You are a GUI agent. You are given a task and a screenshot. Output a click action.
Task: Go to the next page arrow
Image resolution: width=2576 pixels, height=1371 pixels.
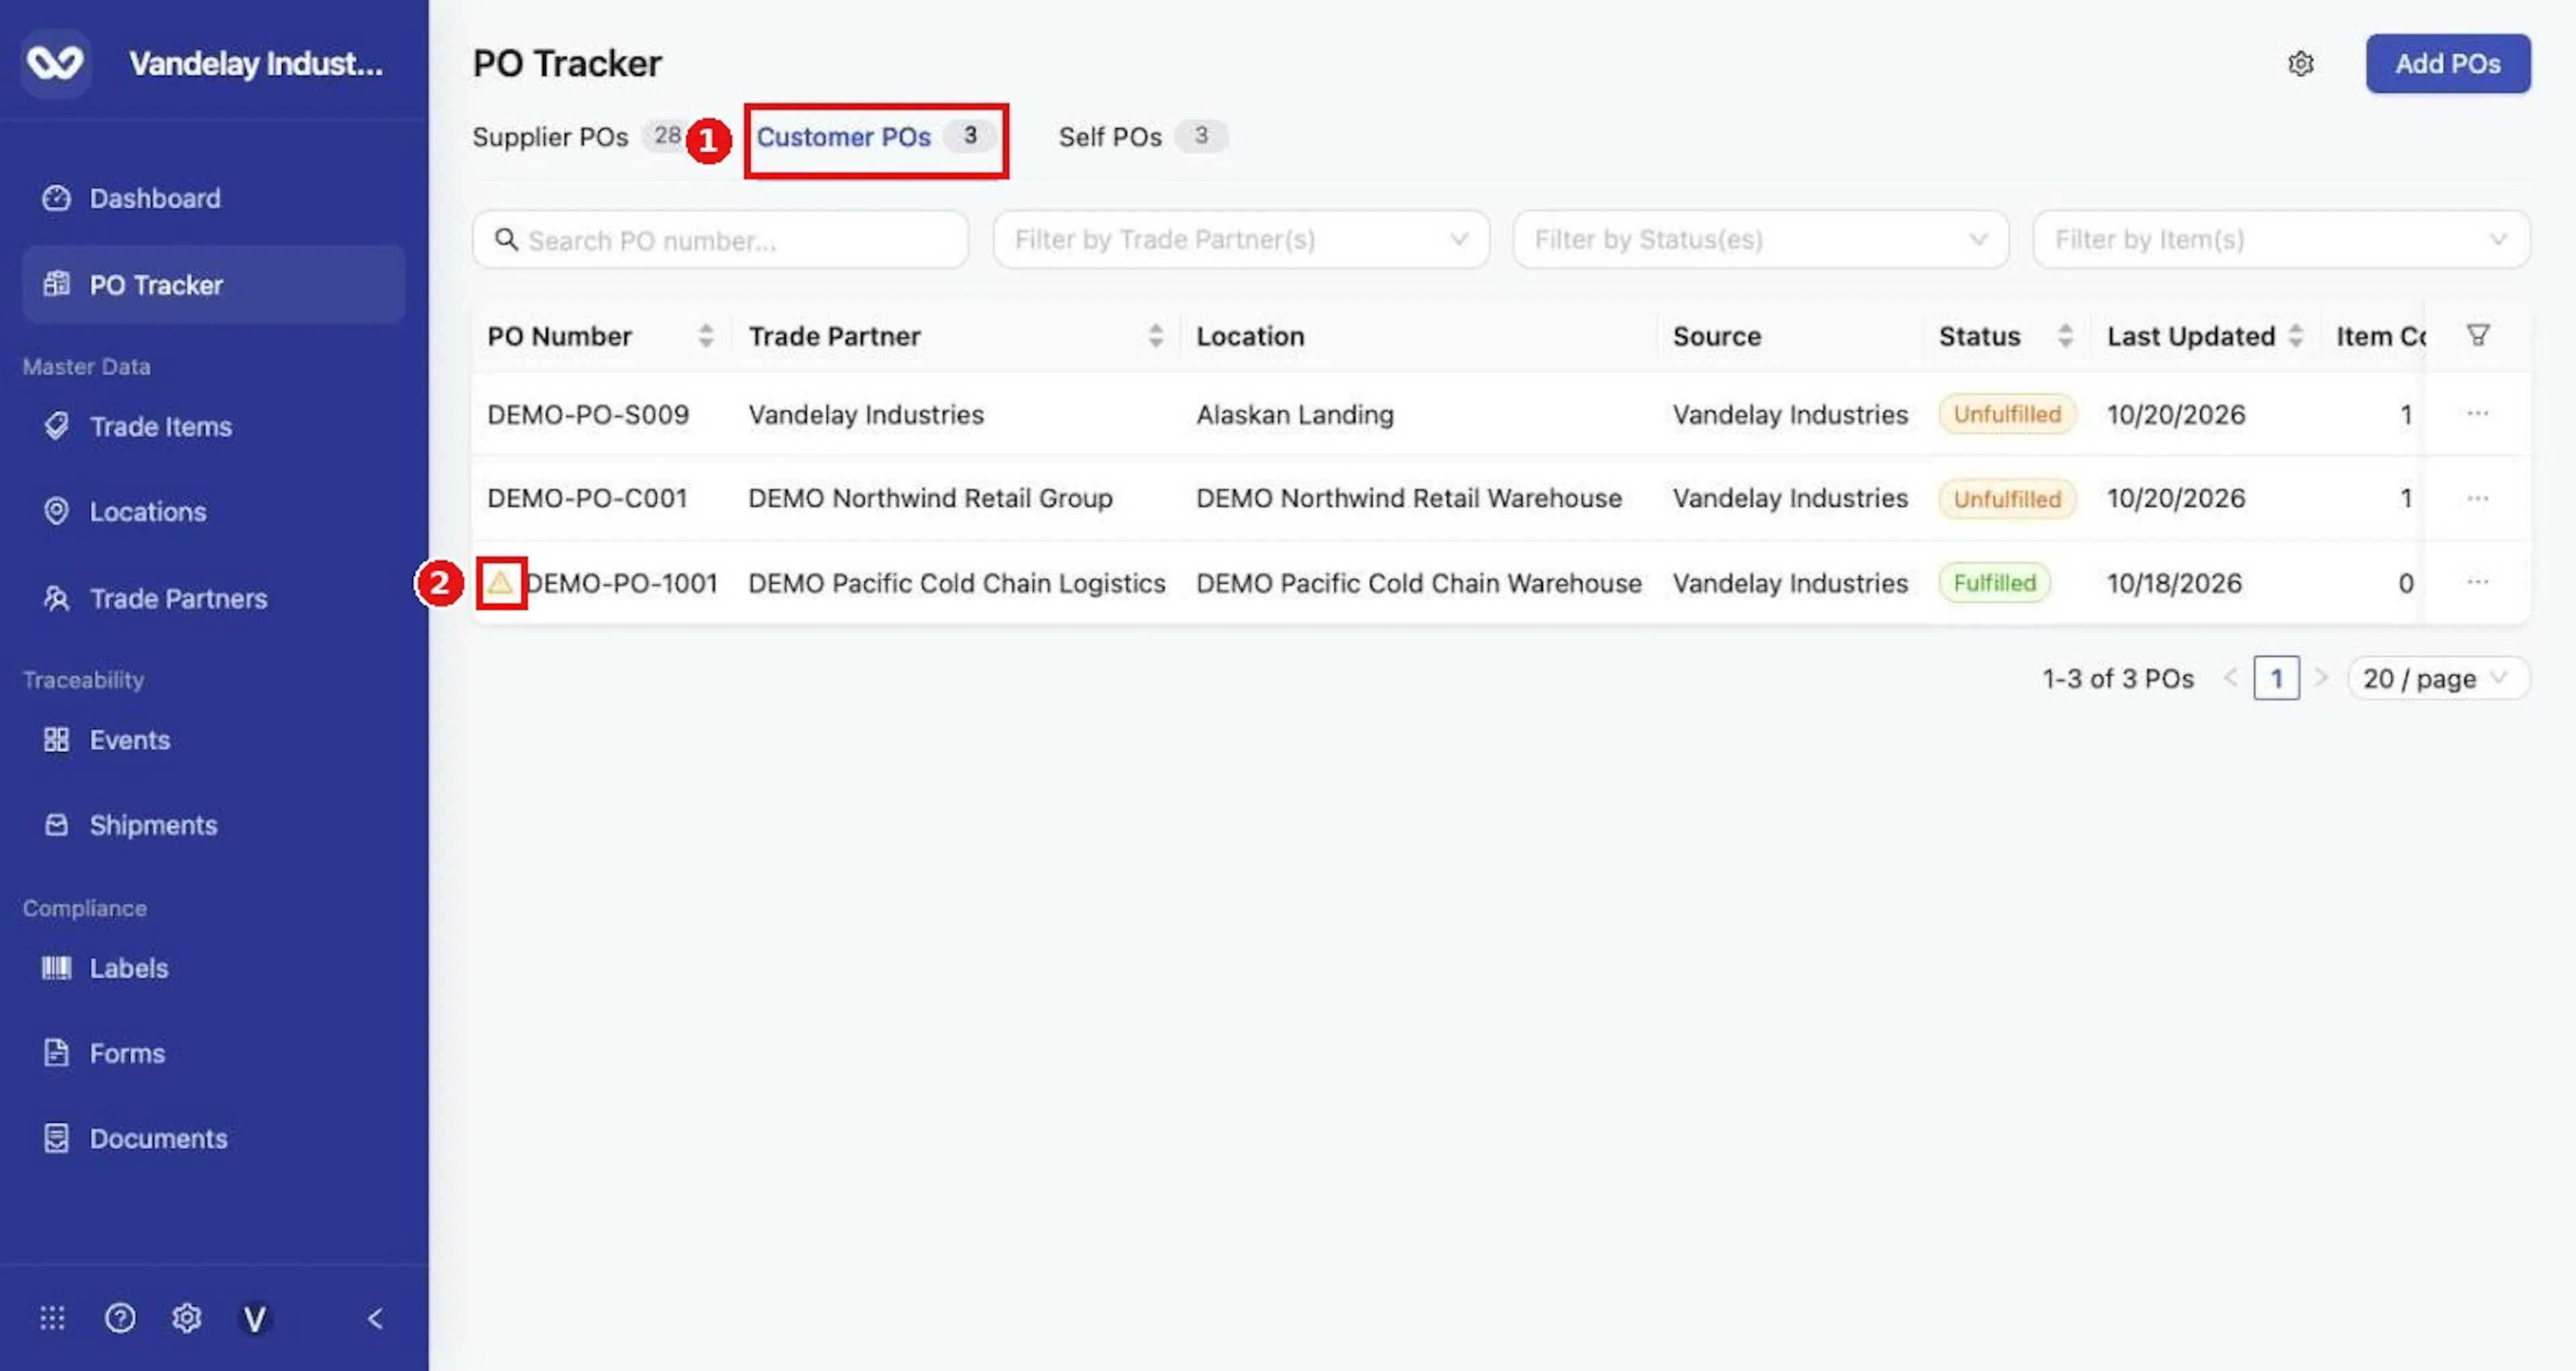2321,678
